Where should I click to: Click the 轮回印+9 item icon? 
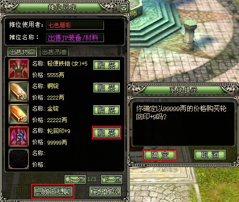click(19, 136)
